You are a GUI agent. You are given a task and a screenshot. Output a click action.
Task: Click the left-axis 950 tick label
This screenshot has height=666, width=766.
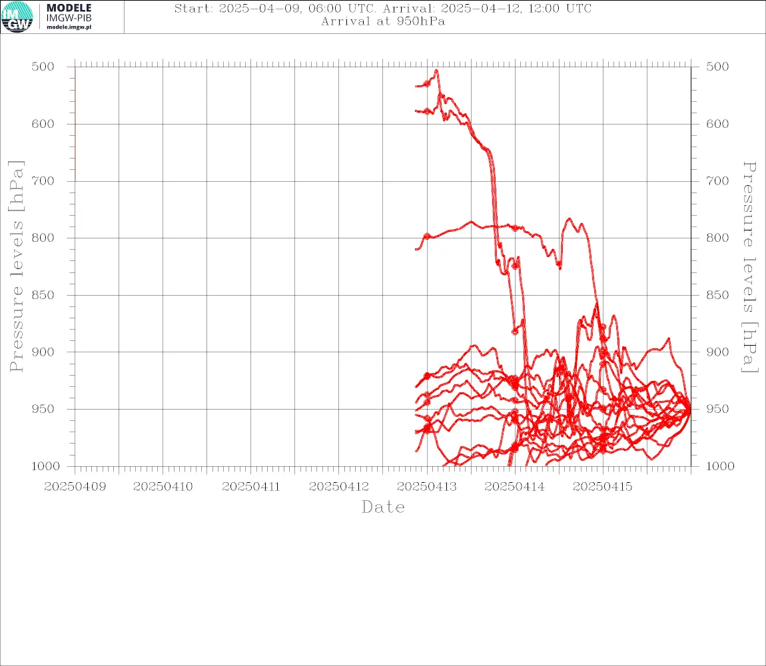click(43, 409)
